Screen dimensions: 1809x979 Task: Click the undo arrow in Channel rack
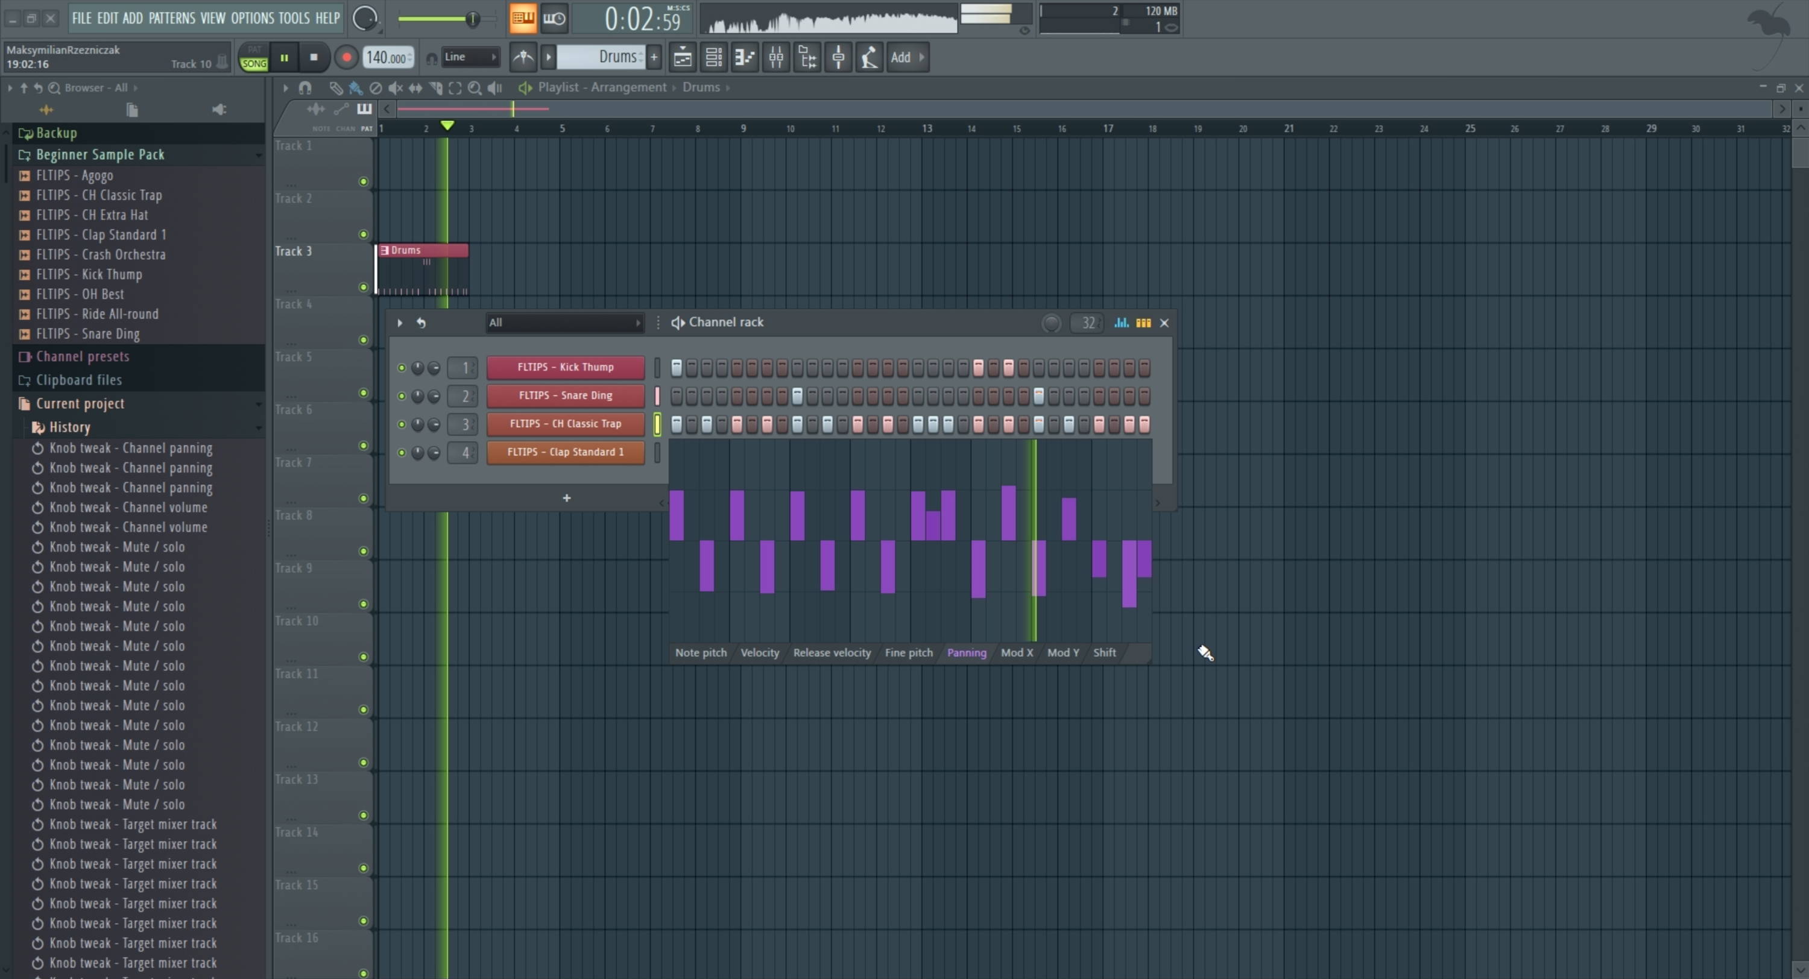421,323
